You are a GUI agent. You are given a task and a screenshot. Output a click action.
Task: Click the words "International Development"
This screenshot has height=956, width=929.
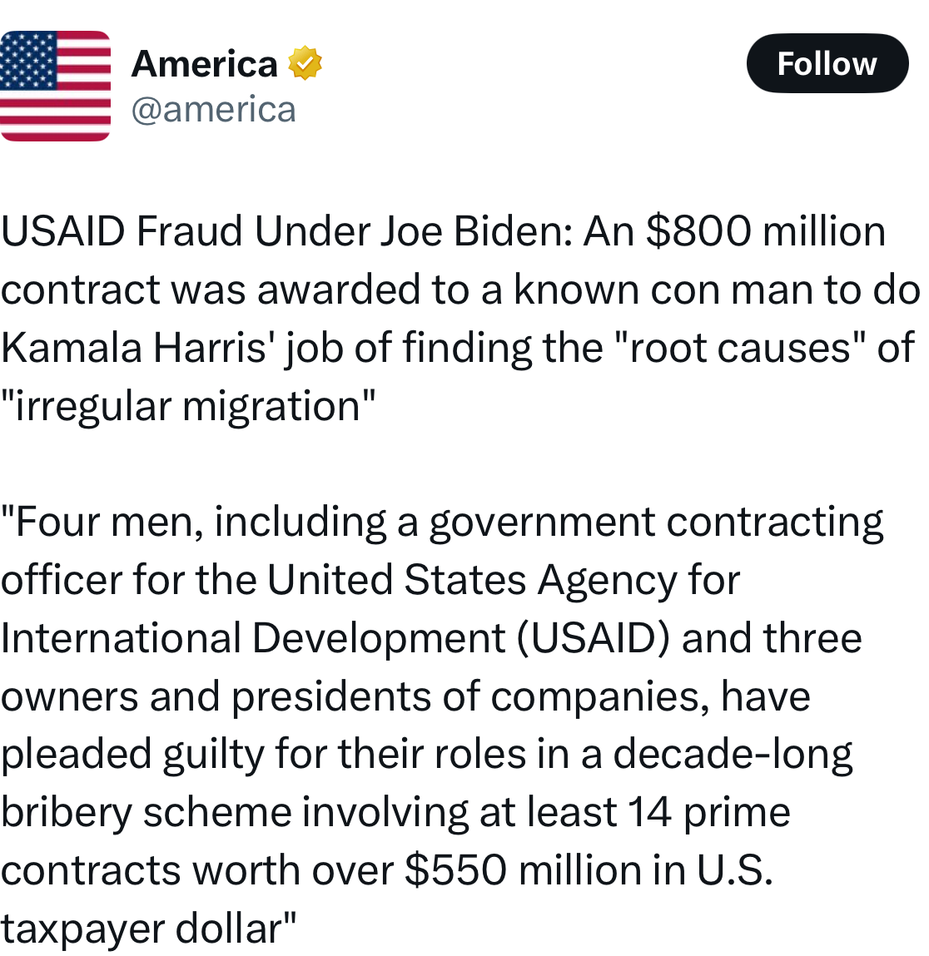pos(252,638)
